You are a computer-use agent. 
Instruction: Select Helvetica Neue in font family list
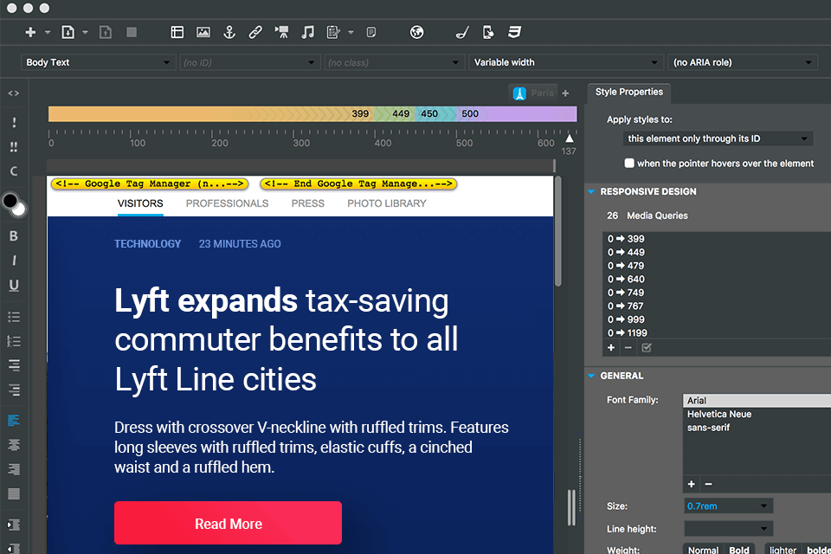[719, 414]
